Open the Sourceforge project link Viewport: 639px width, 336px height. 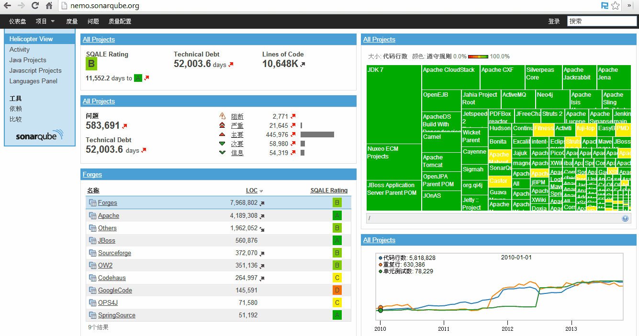click(x=114, y=253)
